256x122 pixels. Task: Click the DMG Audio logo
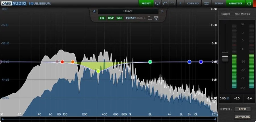[14, 3]
